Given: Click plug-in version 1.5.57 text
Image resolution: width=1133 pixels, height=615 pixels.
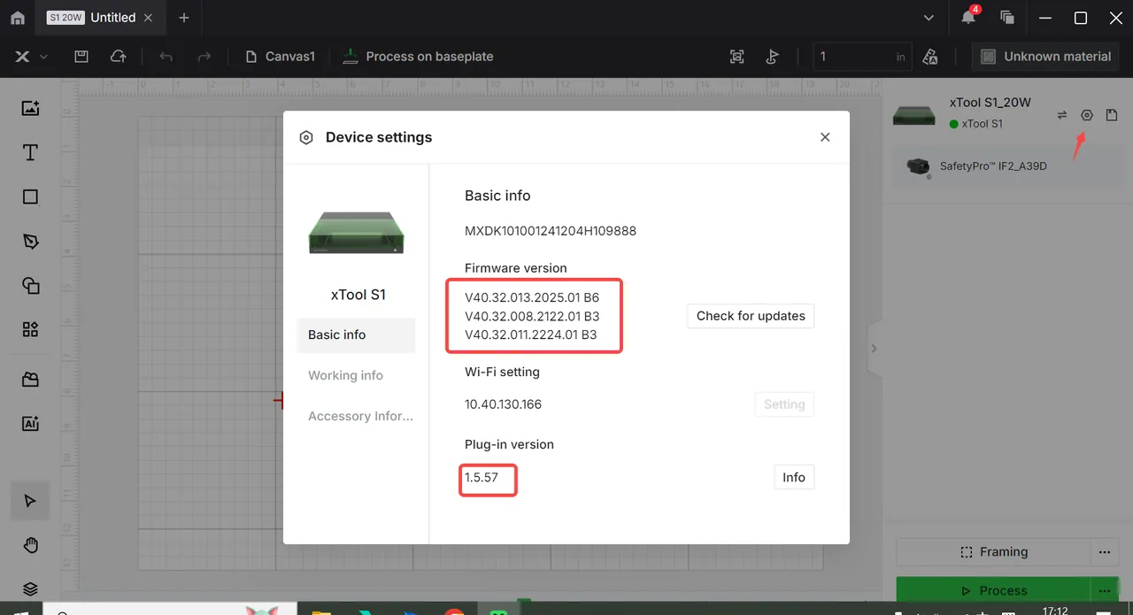Looking at the screenshot, I should (x=482, y=477).
